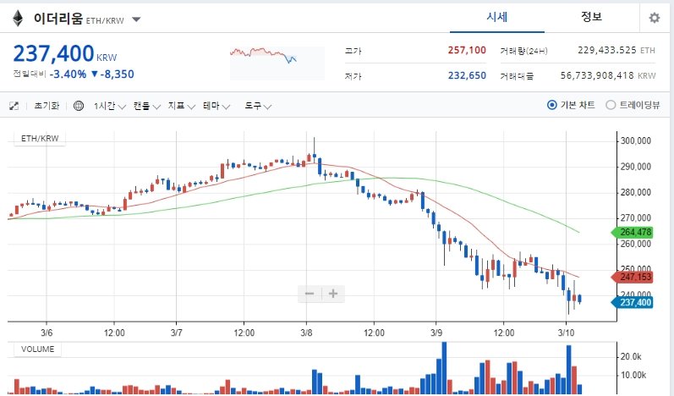This screenshot has height=396, width=674.
Task: Open the 도구 tools dropdown
Action: pos(258,106)
